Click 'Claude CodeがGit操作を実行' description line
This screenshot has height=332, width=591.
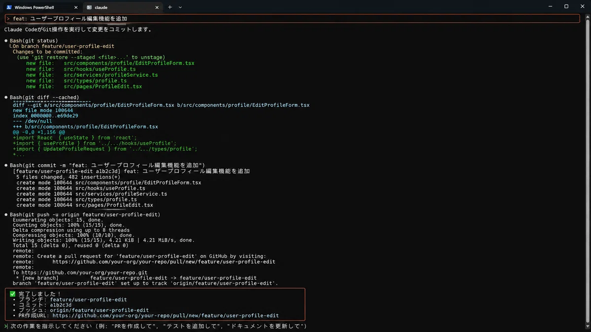[x=78, y=30]
